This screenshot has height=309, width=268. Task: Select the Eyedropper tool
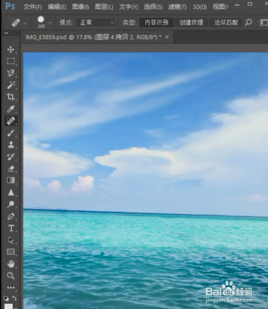pyautogui.click(x=11, y=109)
